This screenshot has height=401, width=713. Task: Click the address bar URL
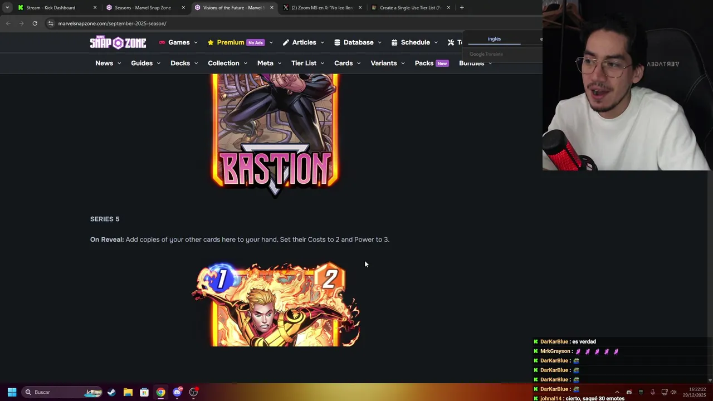pyautogui.click(x=112, y=23)
